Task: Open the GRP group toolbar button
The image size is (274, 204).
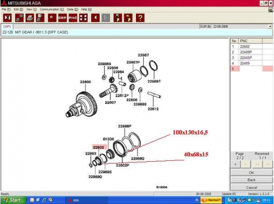Action: pos(62,18)
